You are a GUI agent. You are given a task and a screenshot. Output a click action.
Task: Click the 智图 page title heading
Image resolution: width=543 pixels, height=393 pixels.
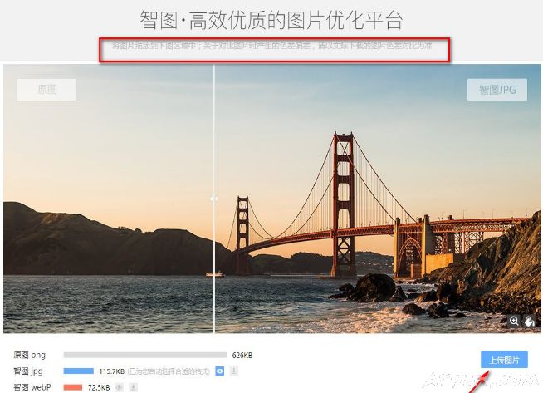(271, 20)
